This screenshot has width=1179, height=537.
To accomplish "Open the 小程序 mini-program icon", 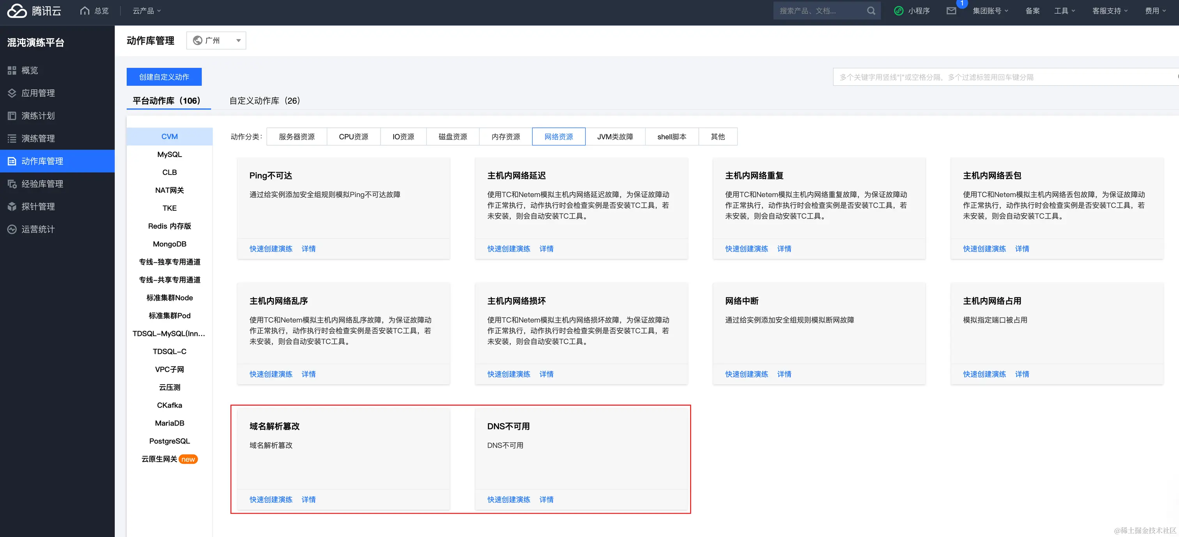I will pos(899,11).
